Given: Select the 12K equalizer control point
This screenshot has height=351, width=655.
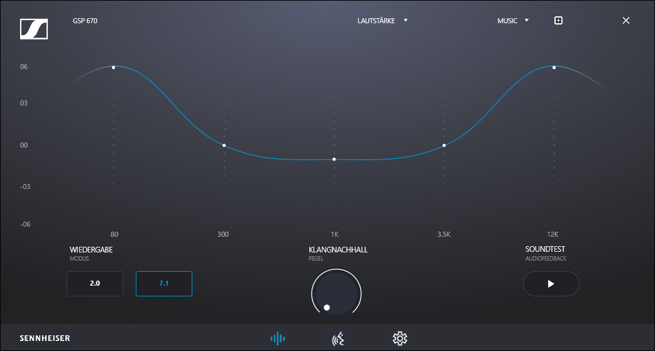Looking at the screenshot, I should [554, 67].
